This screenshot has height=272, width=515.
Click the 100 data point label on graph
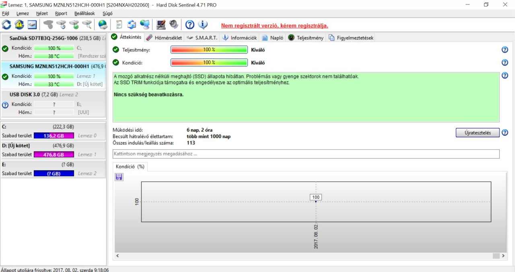[x=316, y=197]
